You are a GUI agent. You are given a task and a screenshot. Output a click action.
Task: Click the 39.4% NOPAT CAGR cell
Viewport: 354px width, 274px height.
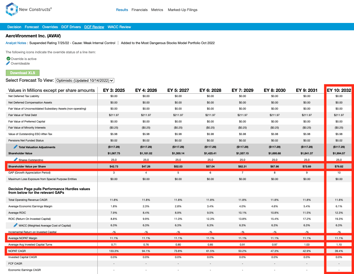click(339, 251)
